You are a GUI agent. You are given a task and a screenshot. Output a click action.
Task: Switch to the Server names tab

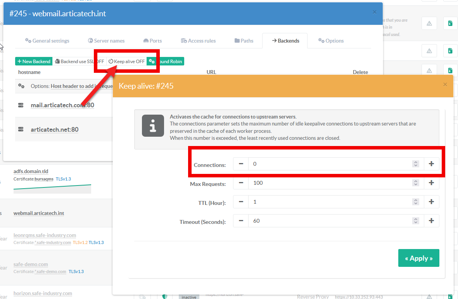[106, 41]
